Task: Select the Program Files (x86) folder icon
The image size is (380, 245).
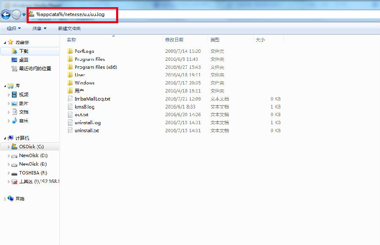Action: pos(70,67)
